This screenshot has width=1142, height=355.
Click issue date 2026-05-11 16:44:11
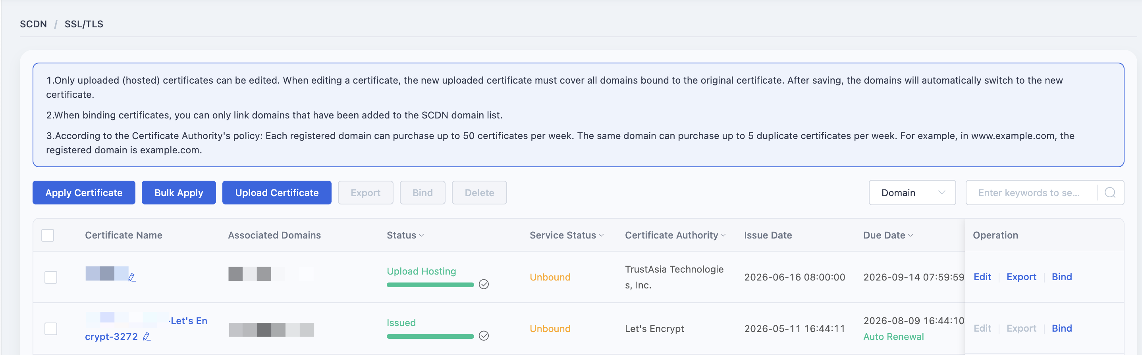[795, 328]
